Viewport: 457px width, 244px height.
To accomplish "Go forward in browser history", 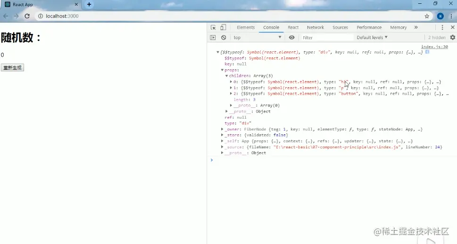I will (17, 16).
